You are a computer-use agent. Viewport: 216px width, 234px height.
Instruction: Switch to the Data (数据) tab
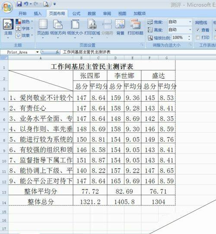(x=92, y=13)
